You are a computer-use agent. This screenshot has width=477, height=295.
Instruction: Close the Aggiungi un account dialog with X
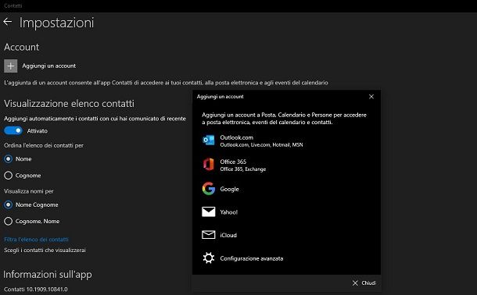point(371,97)
